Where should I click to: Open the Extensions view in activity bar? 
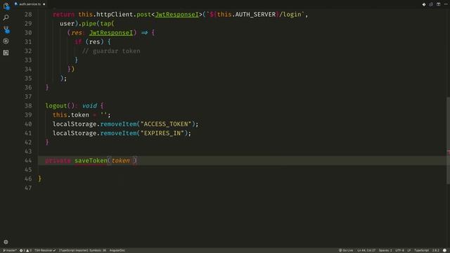6,53
